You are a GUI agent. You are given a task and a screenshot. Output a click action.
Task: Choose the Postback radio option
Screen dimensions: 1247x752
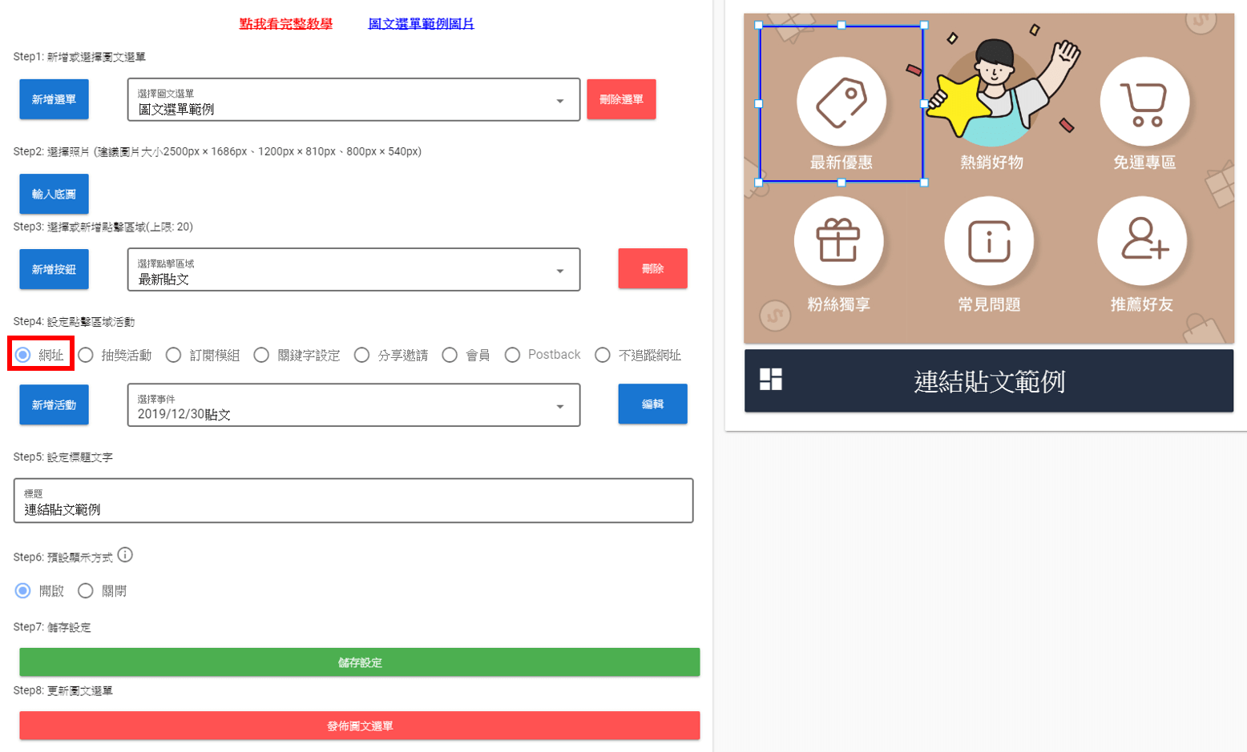point(513,355)
